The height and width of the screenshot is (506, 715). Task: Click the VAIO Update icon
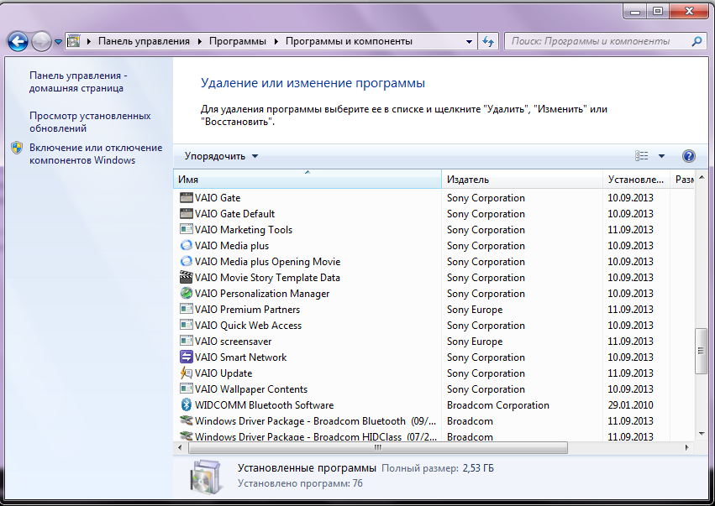tap(186, 373)
